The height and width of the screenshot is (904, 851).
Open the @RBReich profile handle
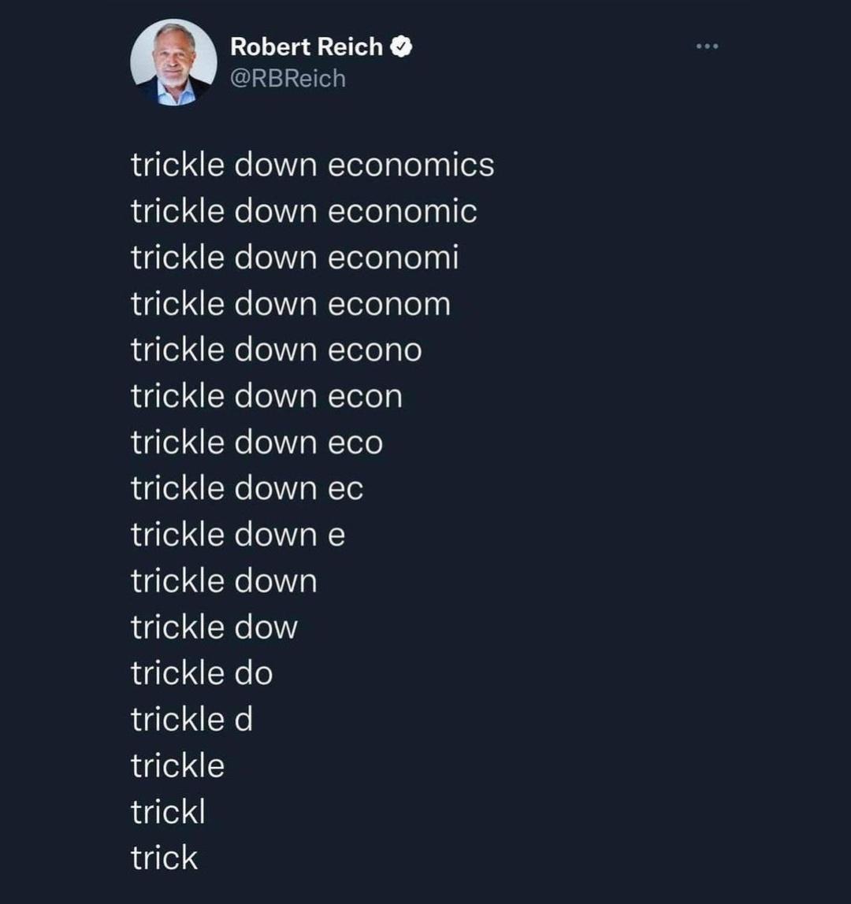288,77
